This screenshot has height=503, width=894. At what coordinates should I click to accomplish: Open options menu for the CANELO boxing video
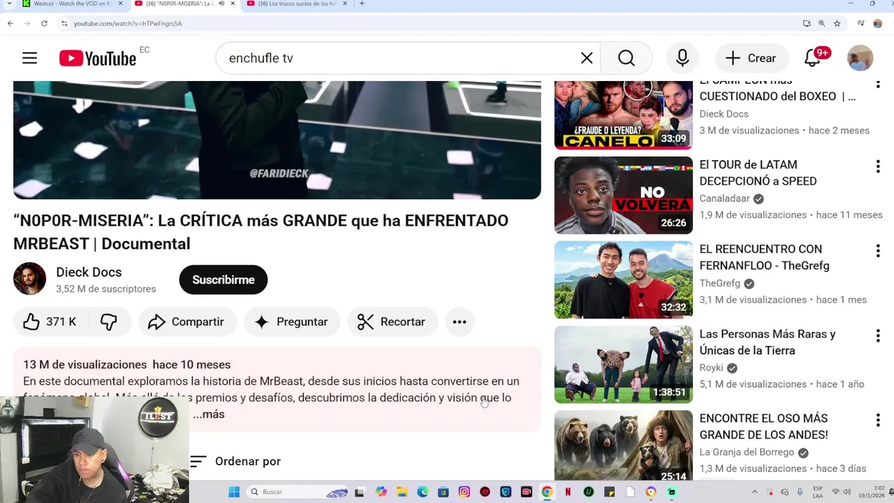(878, 84)
